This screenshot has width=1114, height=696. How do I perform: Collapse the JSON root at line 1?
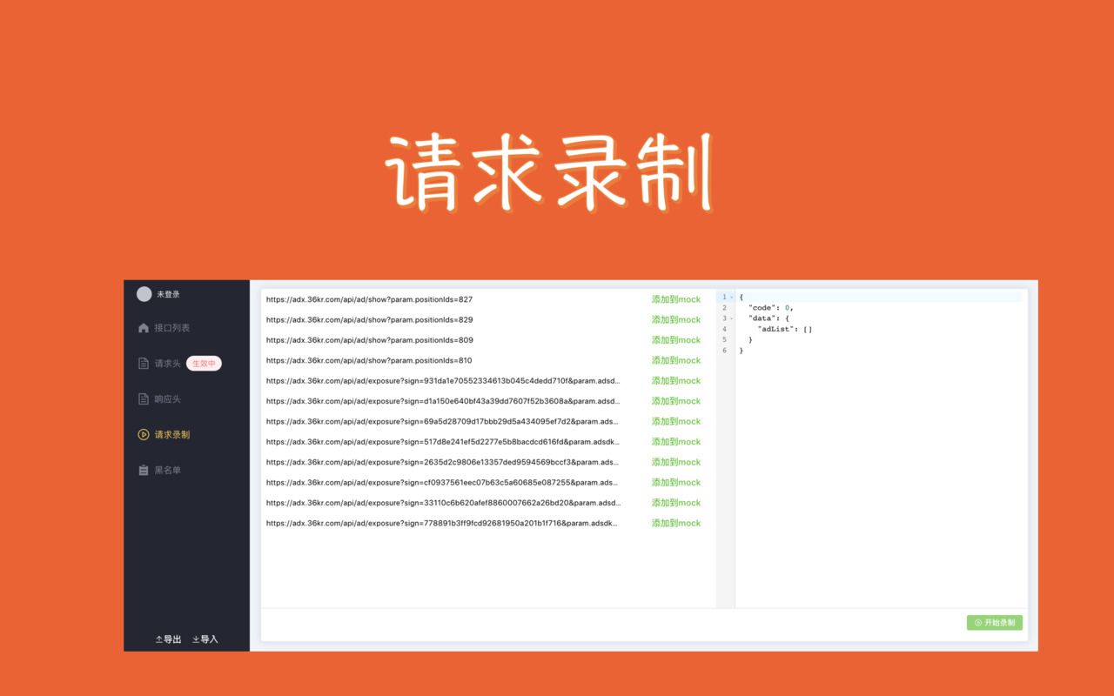click(731, 297)
